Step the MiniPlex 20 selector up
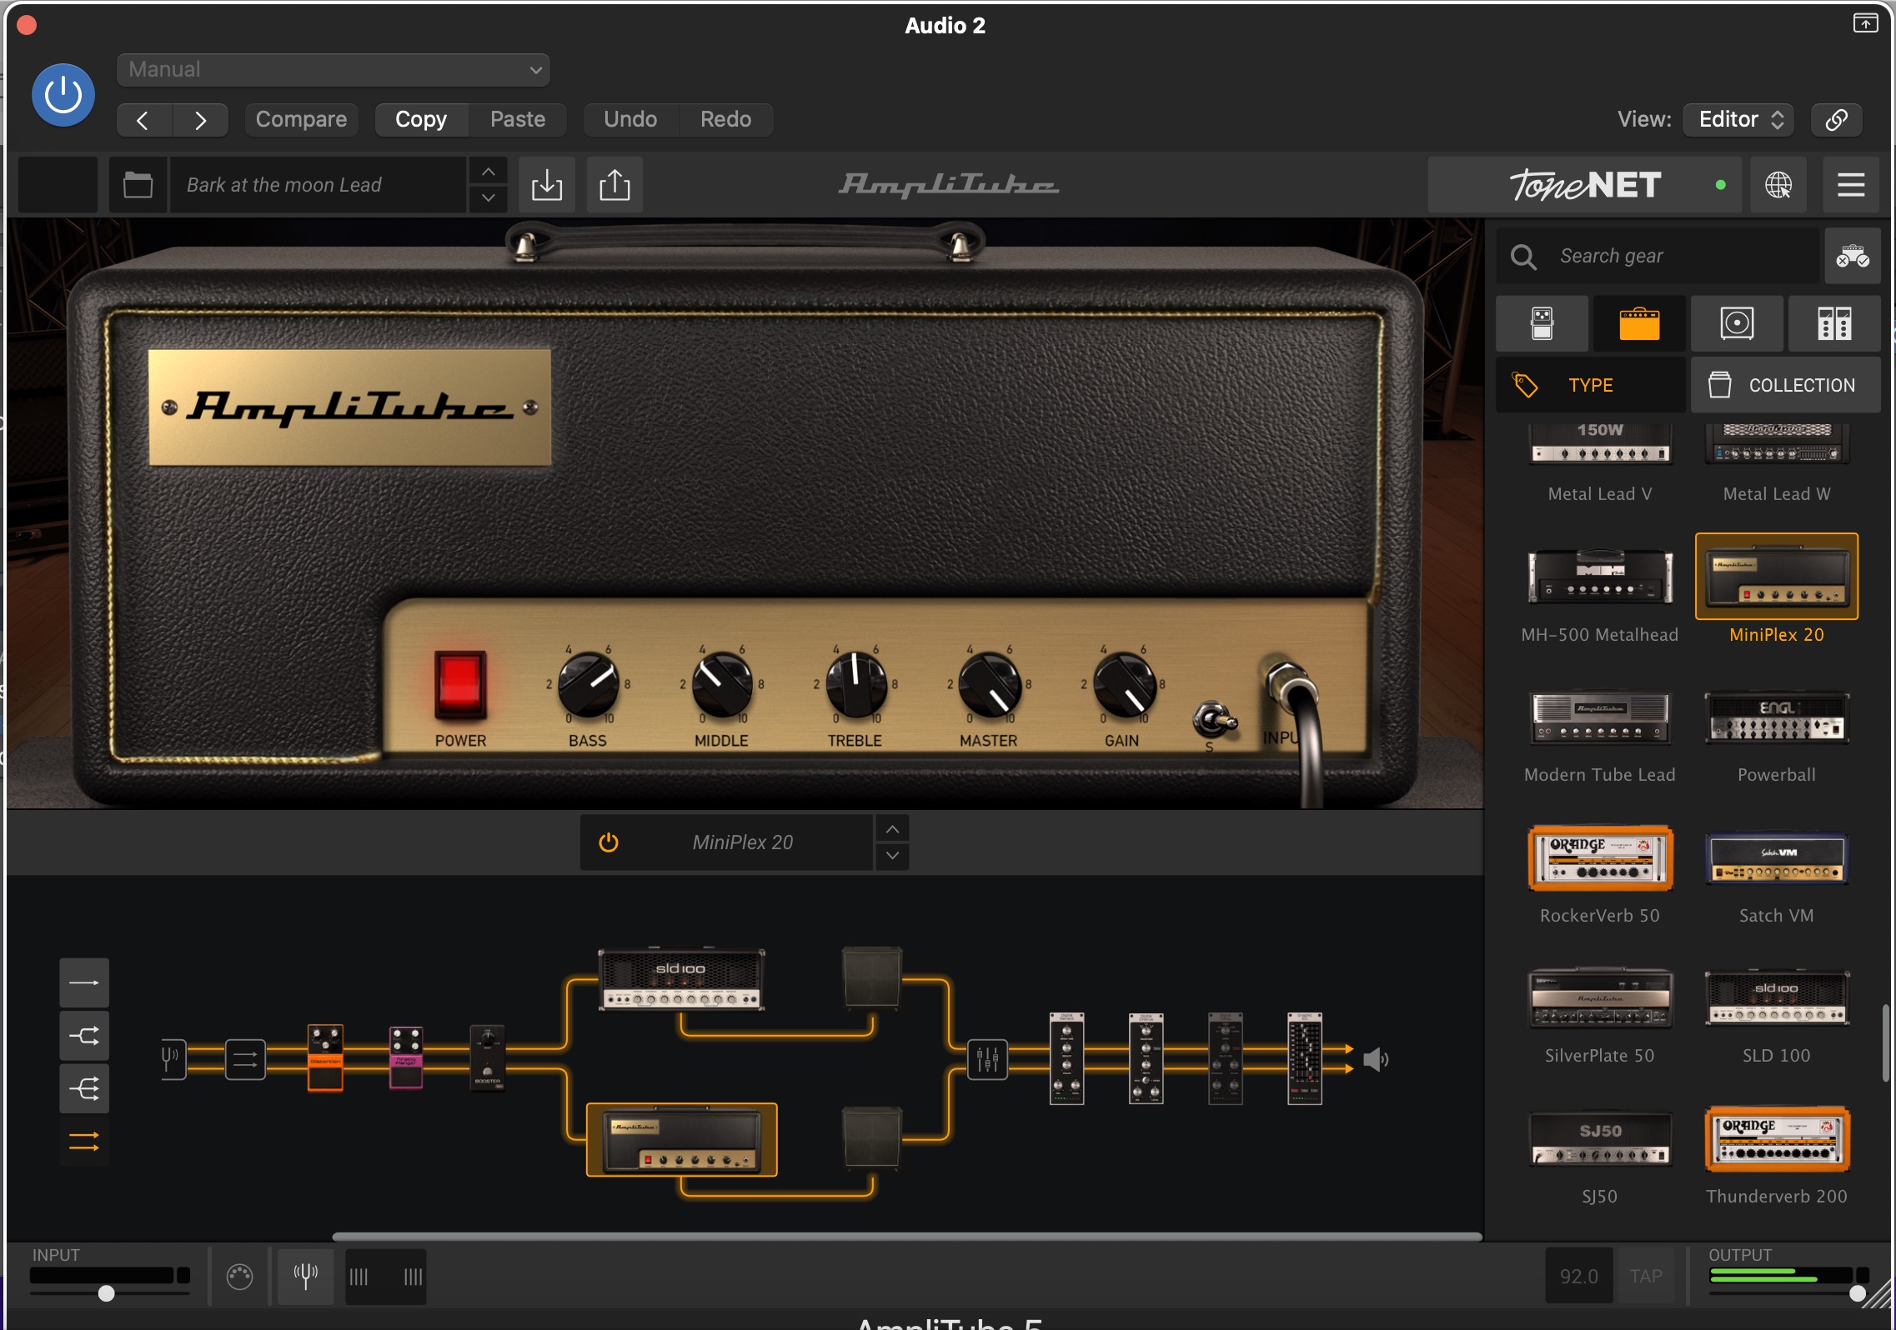Viewport: 1896px width, 1330px height. tap(892, 829)
